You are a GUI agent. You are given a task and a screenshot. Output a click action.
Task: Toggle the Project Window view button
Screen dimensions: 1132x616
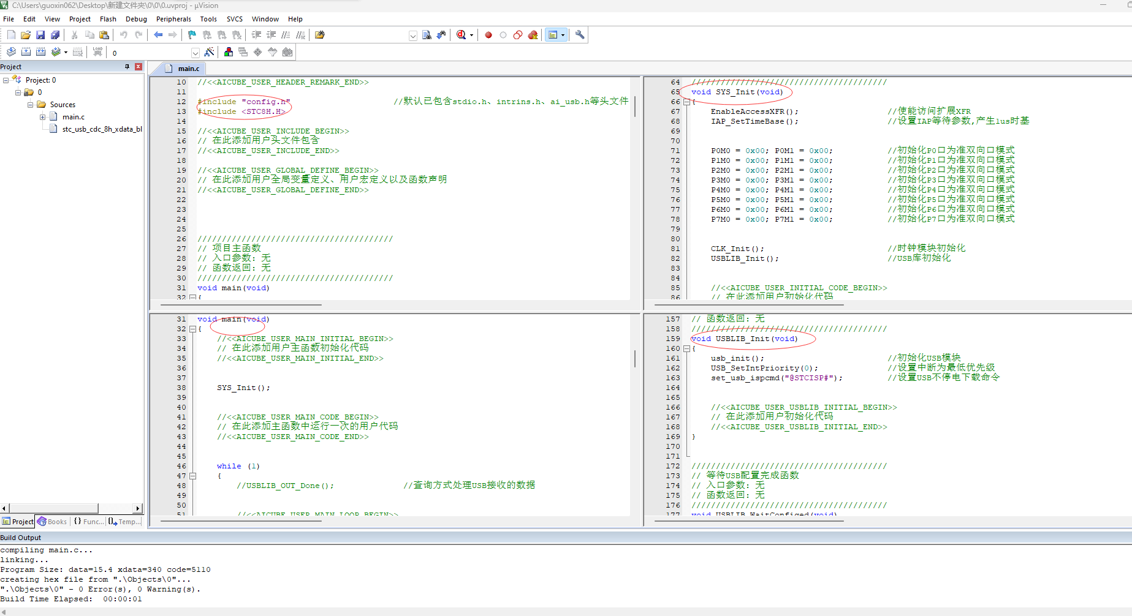tap(553, 35)
